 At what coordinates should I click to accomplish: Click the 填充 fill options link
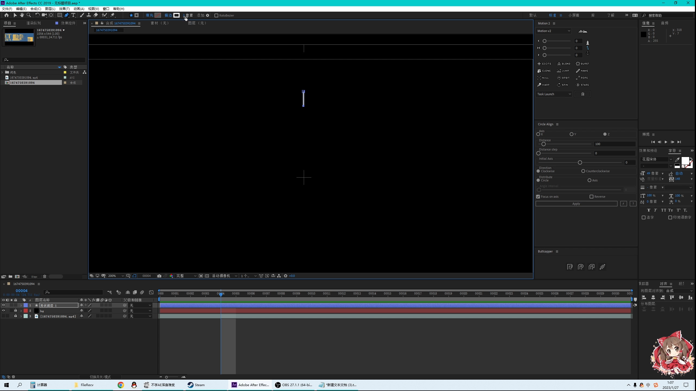(150, 15)
